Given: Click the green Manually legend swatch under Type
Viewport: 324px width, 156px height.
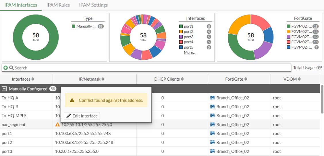Looking at the screenshot, I should [x=74, y=26].
